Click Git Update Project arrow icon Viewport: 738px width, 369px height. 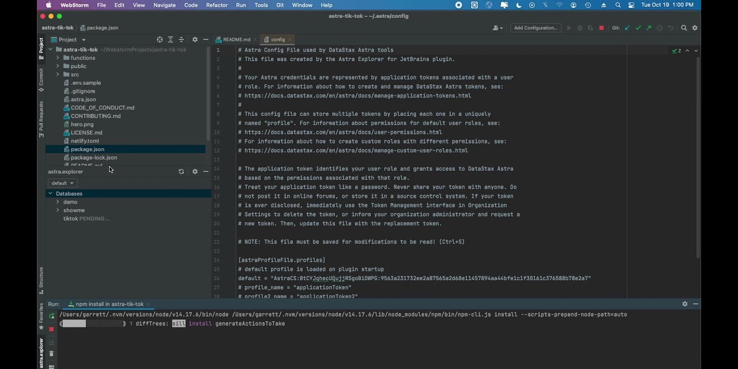[x=627, y=28]
